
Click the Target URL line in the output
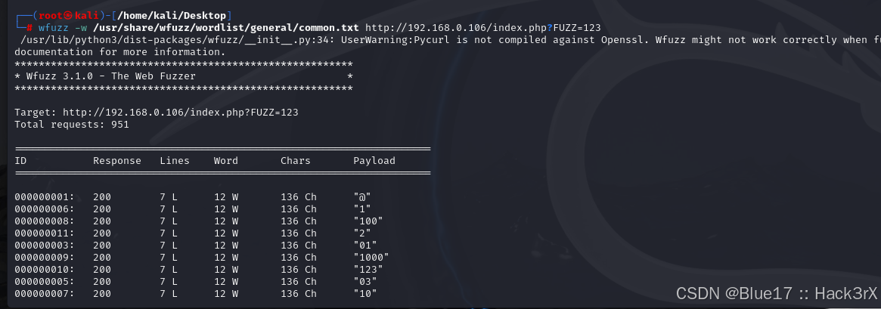click(157, 113)
